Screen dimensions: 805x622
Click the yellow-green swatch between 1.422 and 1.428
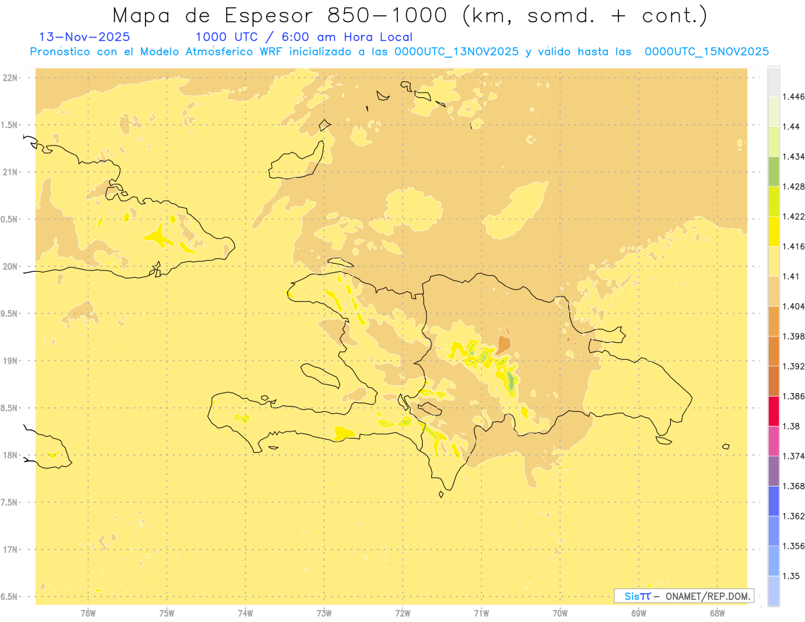773,201
